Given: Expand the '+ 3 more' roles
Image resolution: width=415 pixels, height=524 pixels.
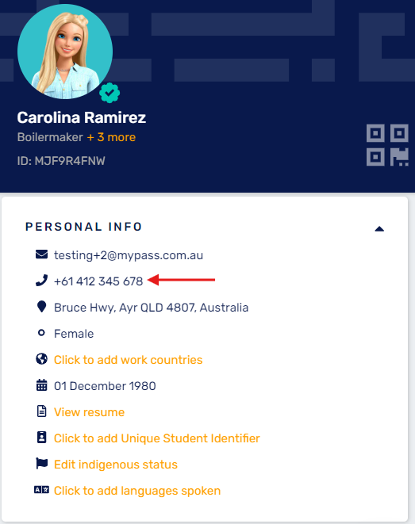Looking at the screenshot, I should click(111, 137).
